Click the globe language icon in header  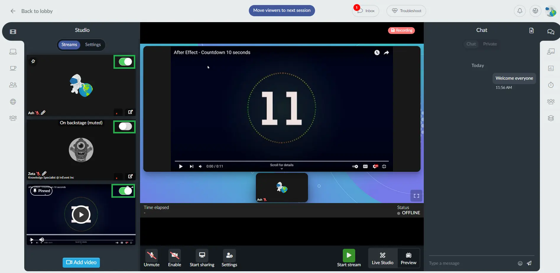pyautogui.click(x=535, y=11)
